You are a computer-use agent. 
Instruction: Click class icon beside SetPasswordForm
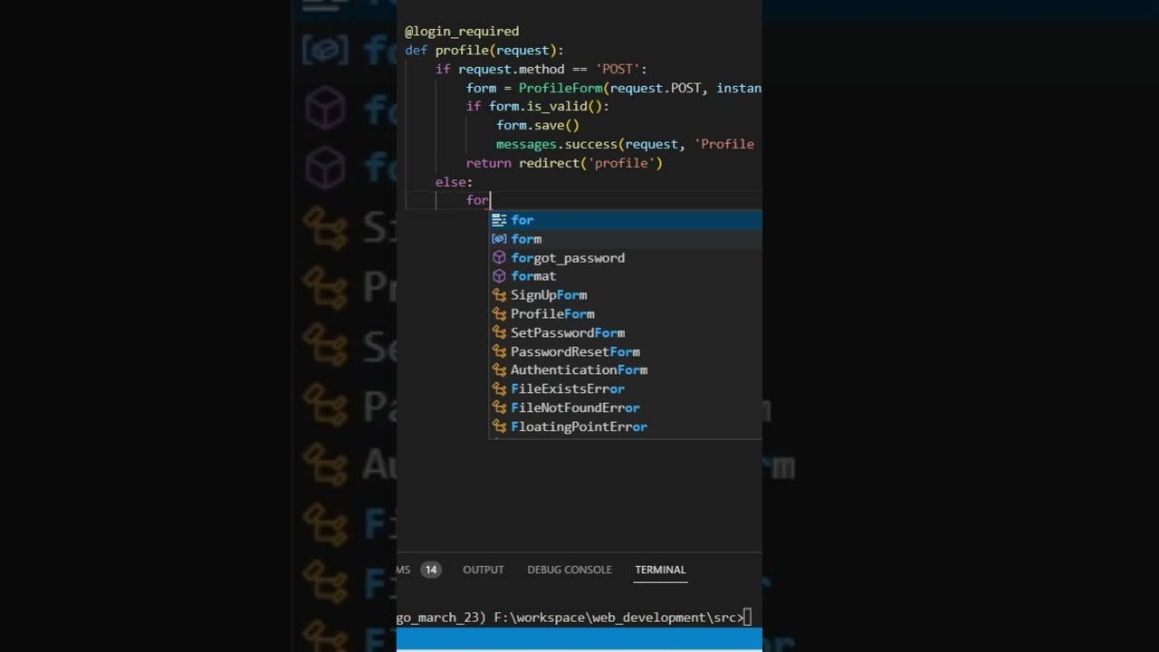(499, 333)
